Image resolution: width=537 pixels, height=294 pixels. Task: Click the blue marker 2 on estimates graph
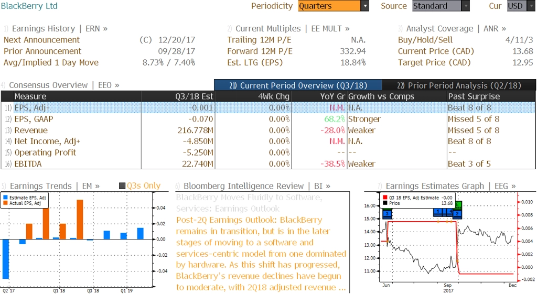[x=457, y=214]
